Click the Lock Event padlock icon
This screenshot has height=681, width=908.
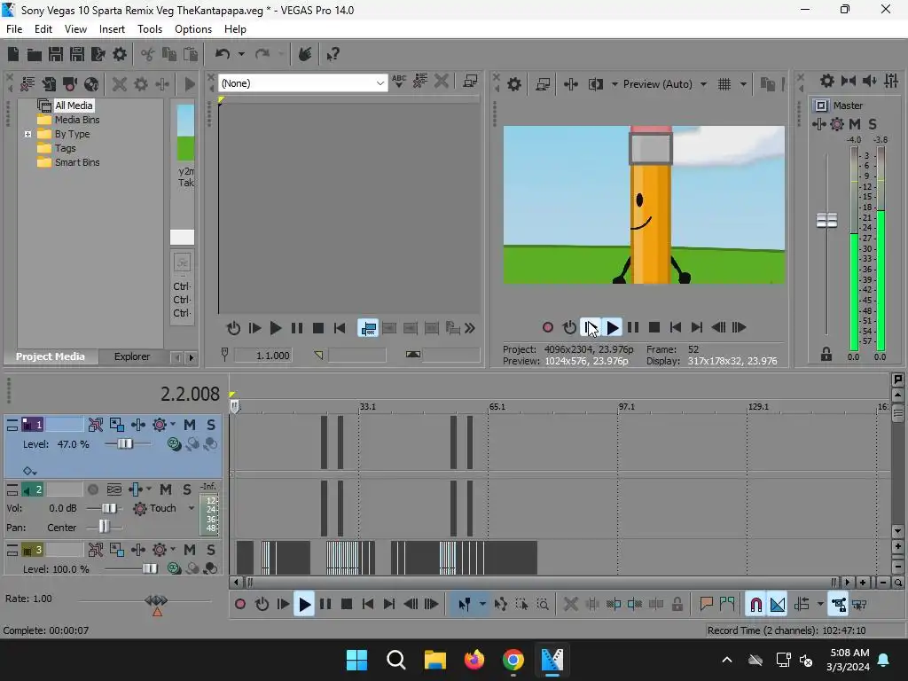coord(677,605)
